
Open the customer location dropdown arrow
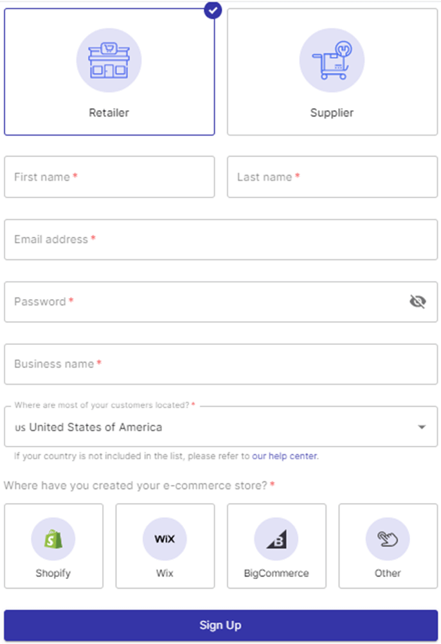tap(421, 427)
